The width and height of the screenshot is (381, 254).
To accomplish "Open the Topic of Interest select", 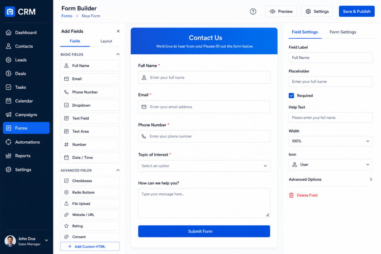I will tap(204, 166).
